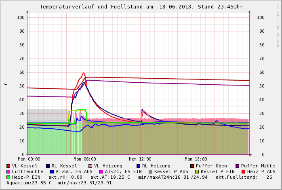Select the pink VL Heizung legend swatch
Image resolution: width=282 pixels, height=190 pixels.
(x=90, y=166)
